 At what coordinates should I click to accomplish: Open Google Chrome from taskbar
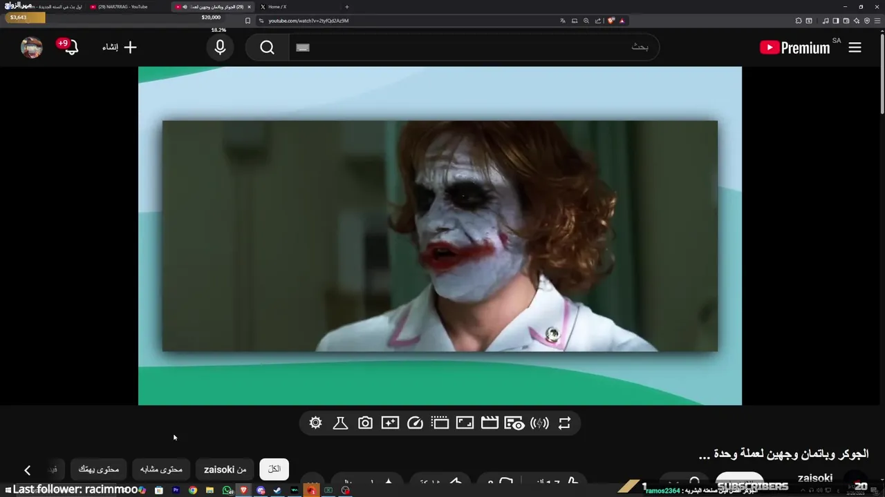point(193,490)
